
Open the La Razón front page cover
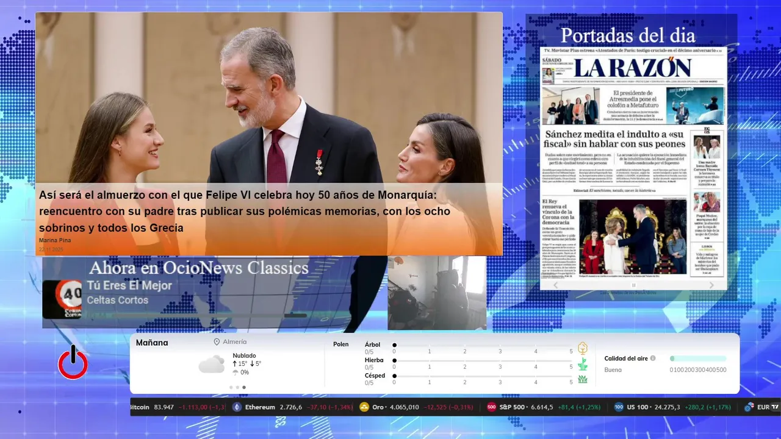tap(633, 163)
